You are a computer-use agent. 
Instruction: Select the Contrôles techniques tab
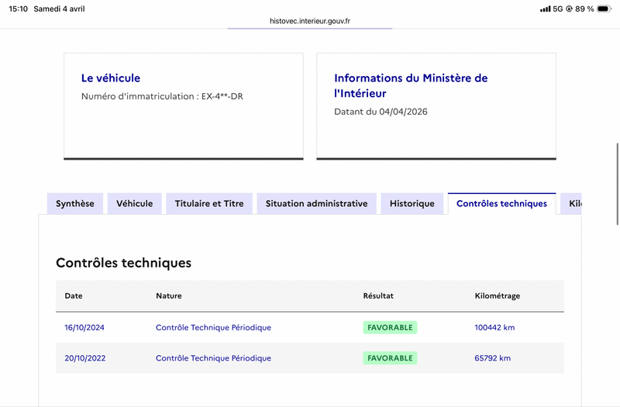click(501, 204)
